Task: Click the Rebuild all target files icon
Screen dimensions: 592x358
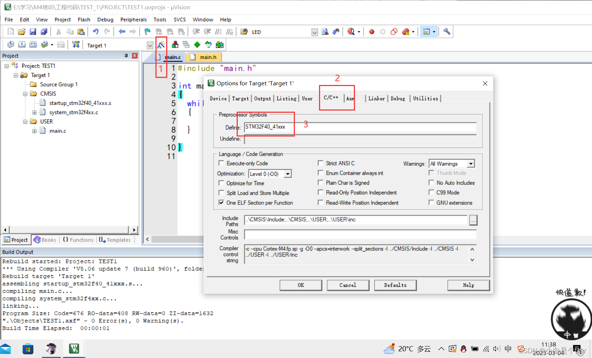Action: pyautogui.click(x=33, y=45)
